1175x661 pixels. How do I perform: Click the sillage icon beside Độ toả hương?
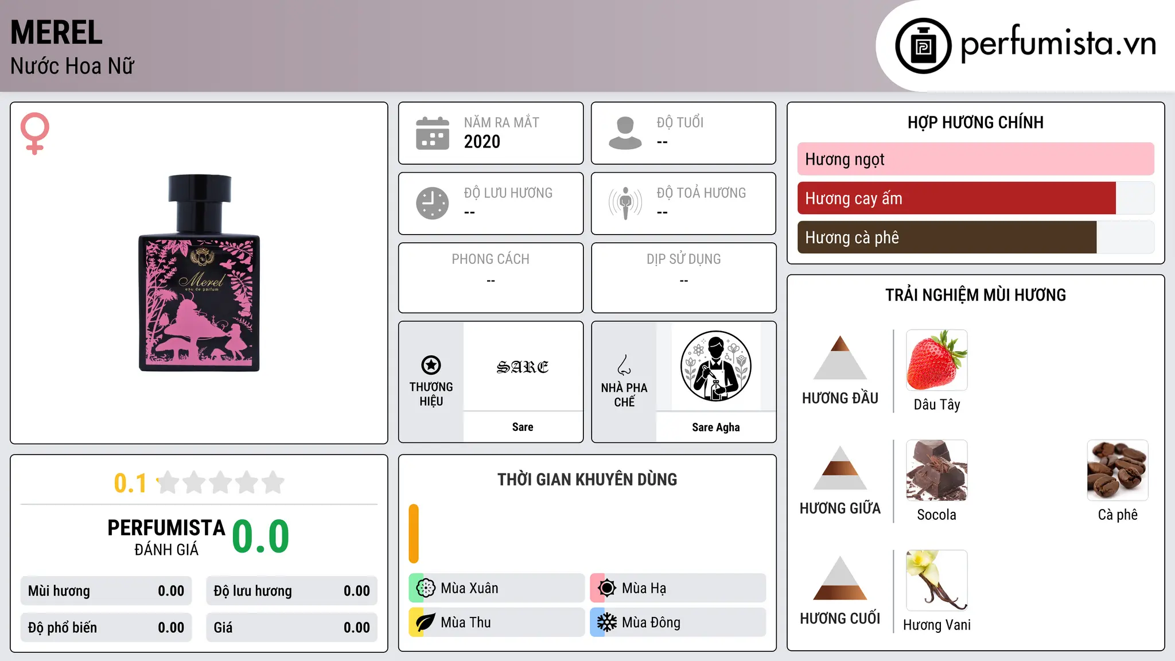[625, 203]
